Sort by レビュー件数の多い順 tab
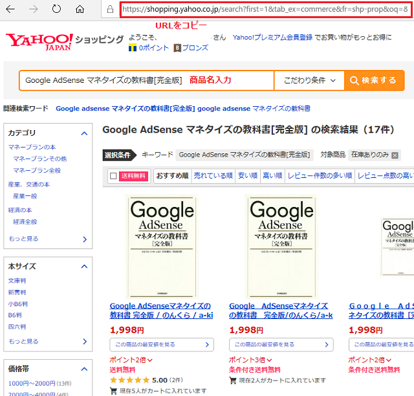414x396 pixels. click(x=320, y=176)
